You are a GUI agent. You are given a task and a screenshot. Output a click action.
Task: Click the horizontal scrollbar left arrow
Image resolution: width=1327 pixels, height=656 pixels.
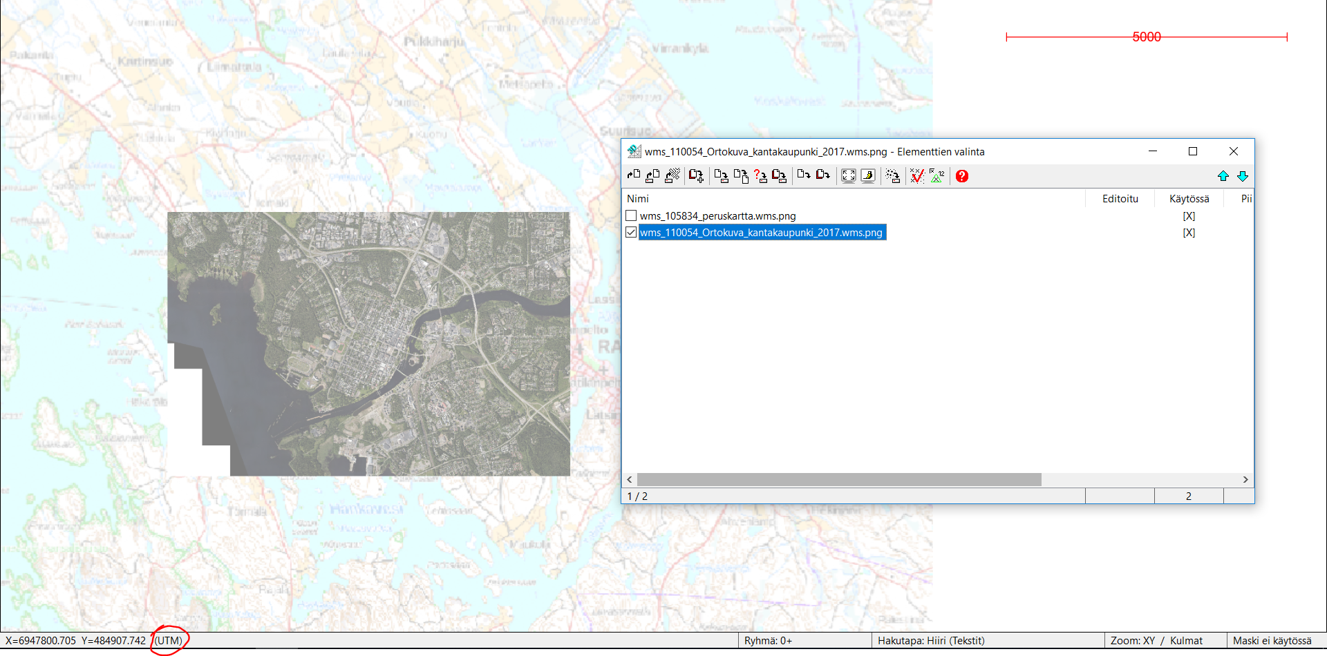630,479
